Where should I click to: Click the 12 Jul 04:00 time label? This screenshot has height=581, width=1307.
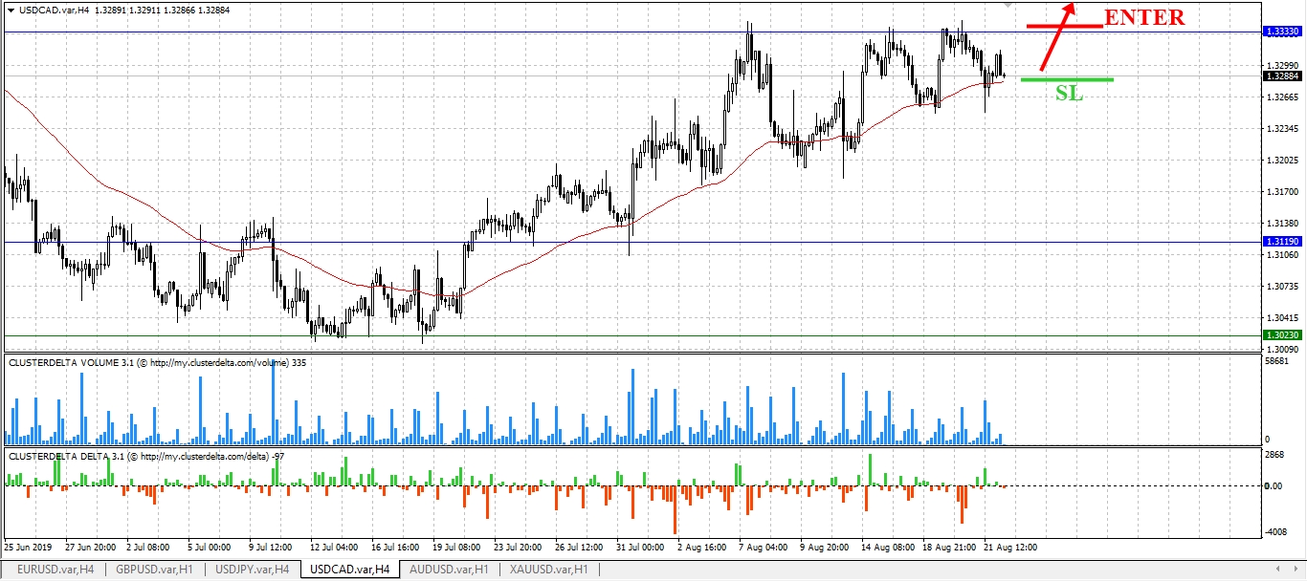tap(335, 548)
